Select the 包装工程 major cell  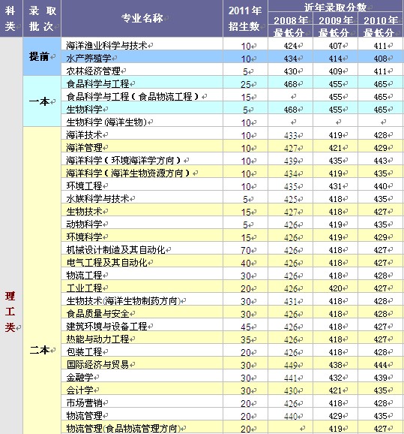click(84, 352)
